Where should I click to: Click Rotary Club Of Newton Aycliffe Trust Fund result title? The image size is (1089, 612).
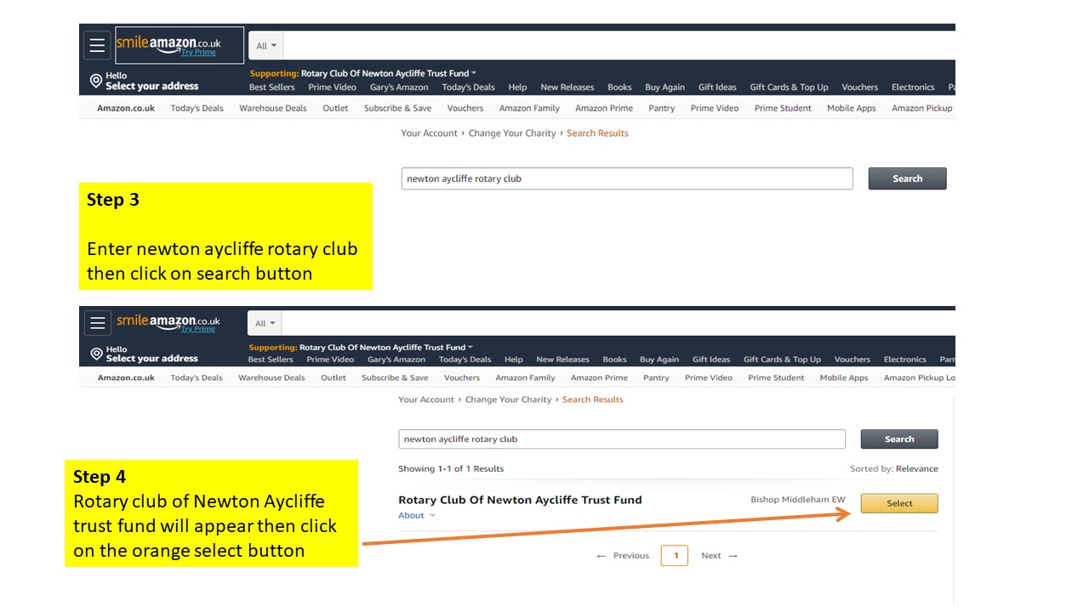(520, 500)
